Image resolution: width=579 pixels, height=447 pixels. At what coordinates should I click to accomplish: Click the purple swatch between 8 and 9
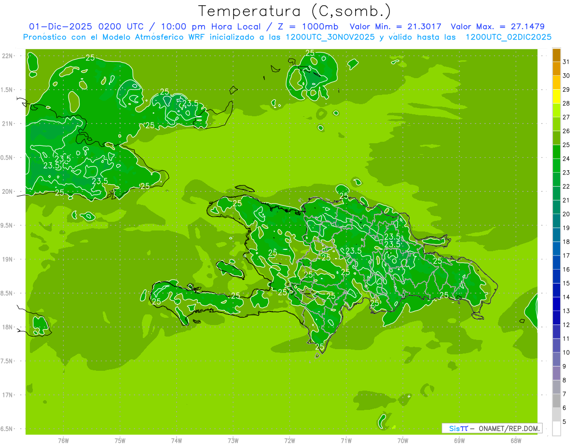click(x=556, y=373)
